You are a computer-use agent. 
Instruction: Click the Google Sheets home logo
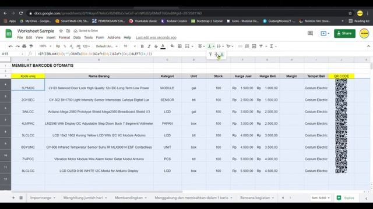pyautogui.click(x=9, y=34)
